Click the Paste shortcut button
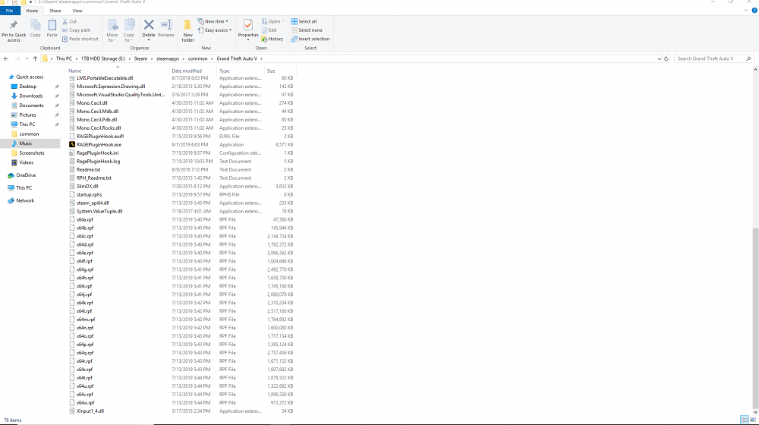Image resolution: width=759 pixels, height=425 pixels. tap(80, 39)
